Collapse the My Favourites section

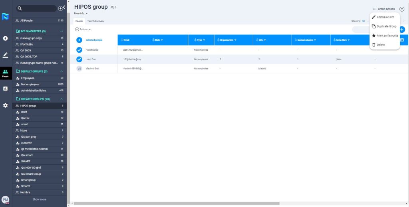pos(62,31)
